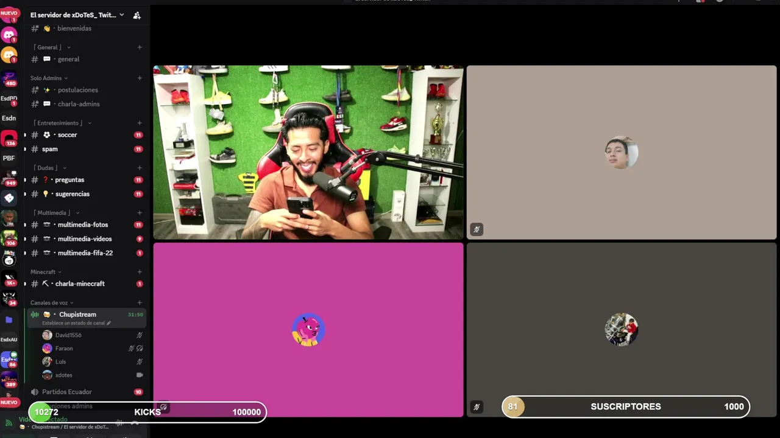Open the general text channel
This screenshot has height=438, width=780.
87,60
